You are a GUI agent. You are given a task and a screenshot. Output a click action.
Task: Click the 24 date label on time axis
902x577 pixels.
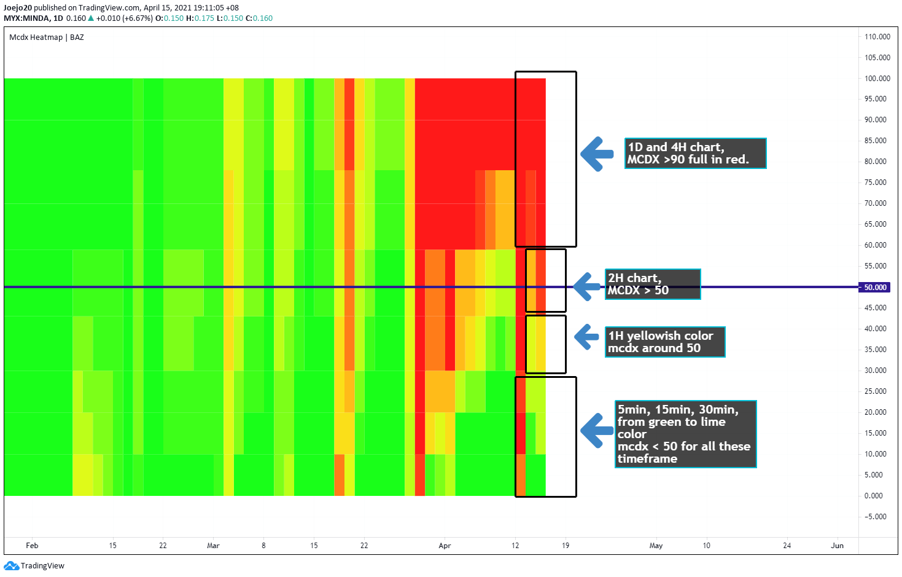click(x=787, y=546)
